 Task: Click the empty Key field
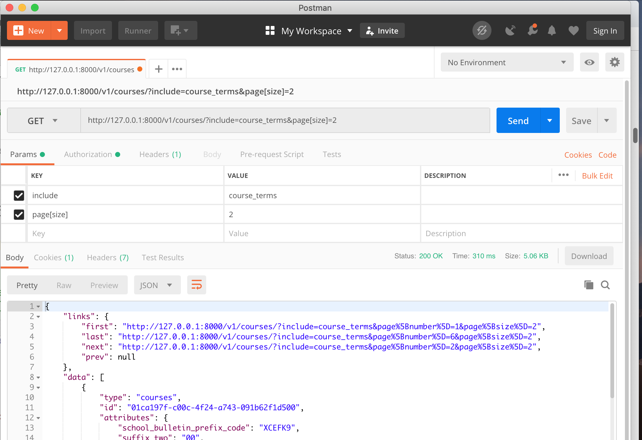click(125, 234)
